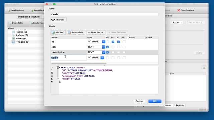The height and width of the screenshot is (120, 214).
Task: Enable Autoincrement for Field4
Action: (x=119, y=58)
